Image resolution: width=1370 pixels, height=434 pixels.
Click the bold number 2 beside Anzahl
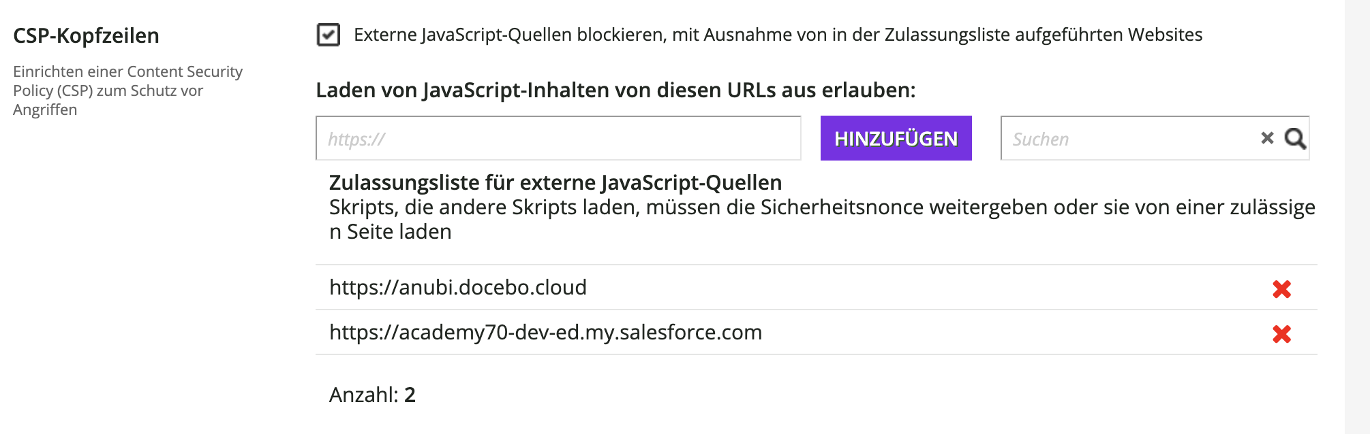410,395
